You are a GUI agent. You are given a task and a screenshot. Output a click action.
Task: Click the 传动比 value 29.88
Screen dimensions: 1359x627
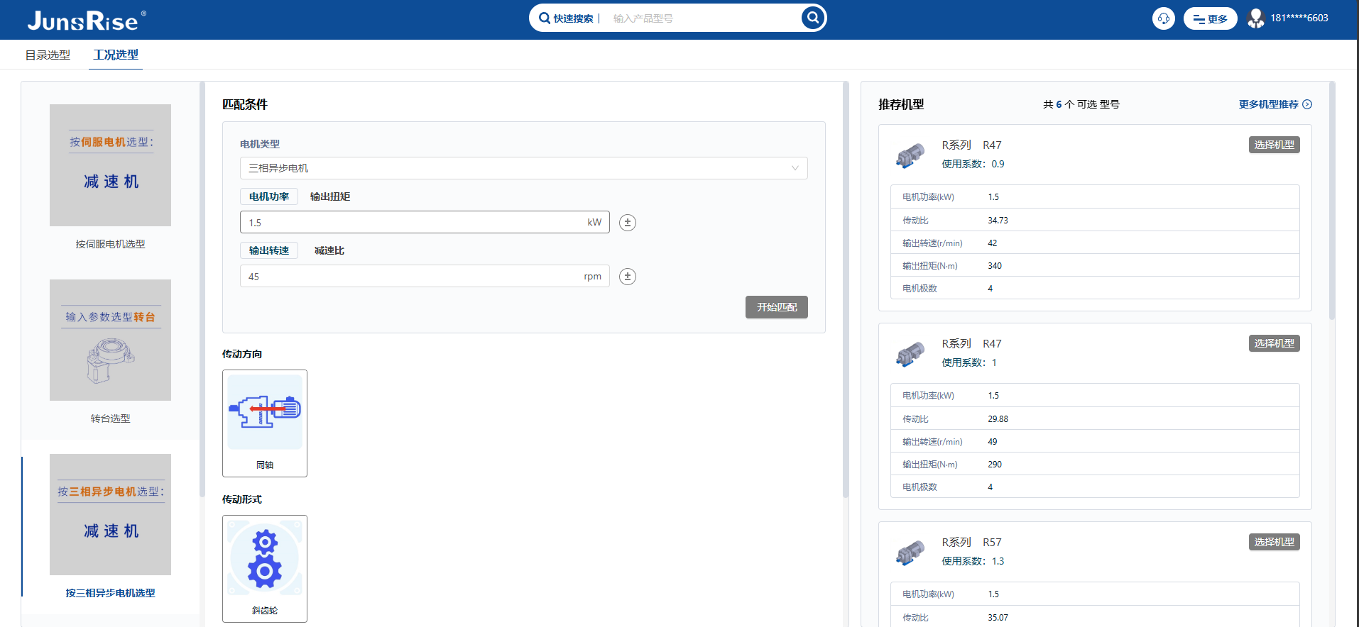coord(998,419)
